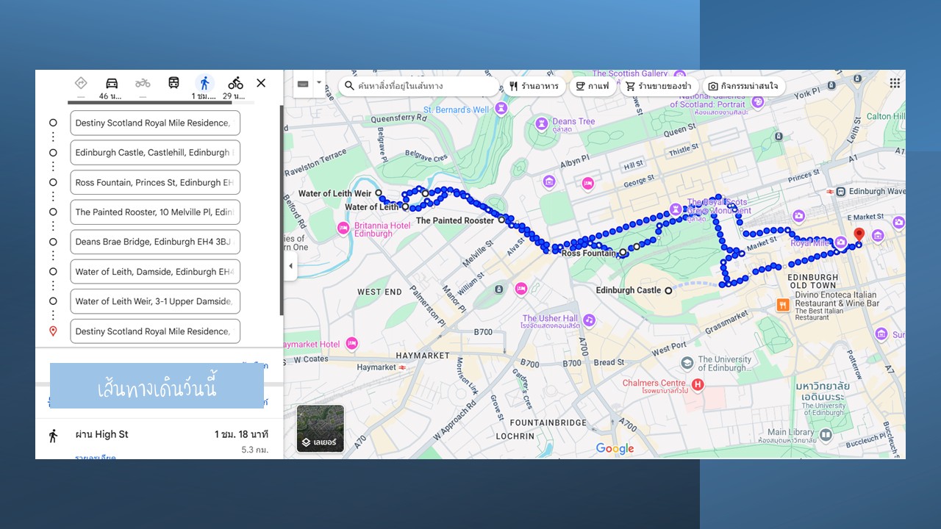Edit Water of Leith Damside field
The width and height of the screenshot is (941, 529).
[155, 272]
